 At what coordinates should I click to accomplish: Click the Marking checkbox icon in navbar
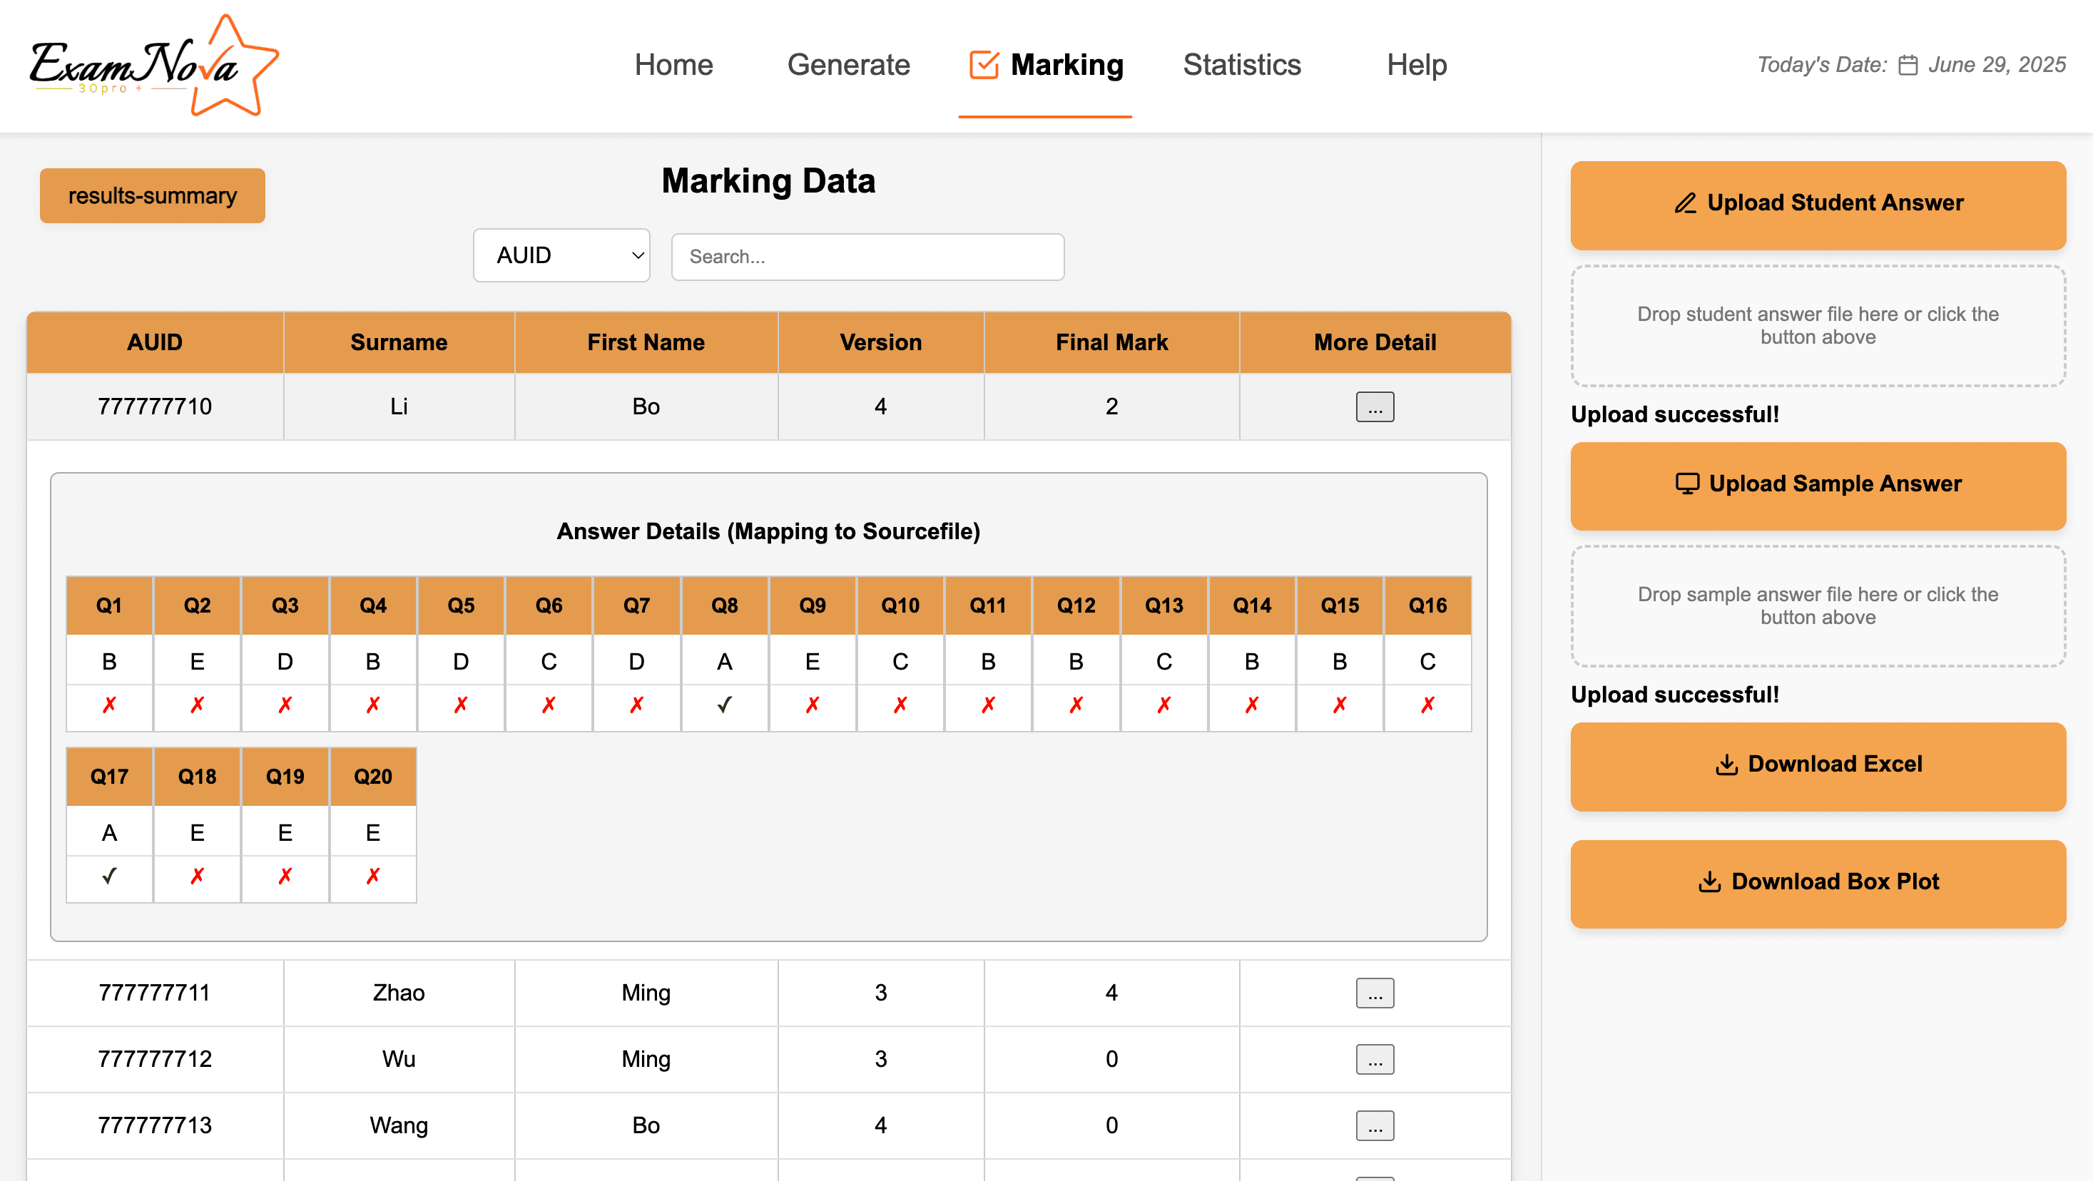983,65
